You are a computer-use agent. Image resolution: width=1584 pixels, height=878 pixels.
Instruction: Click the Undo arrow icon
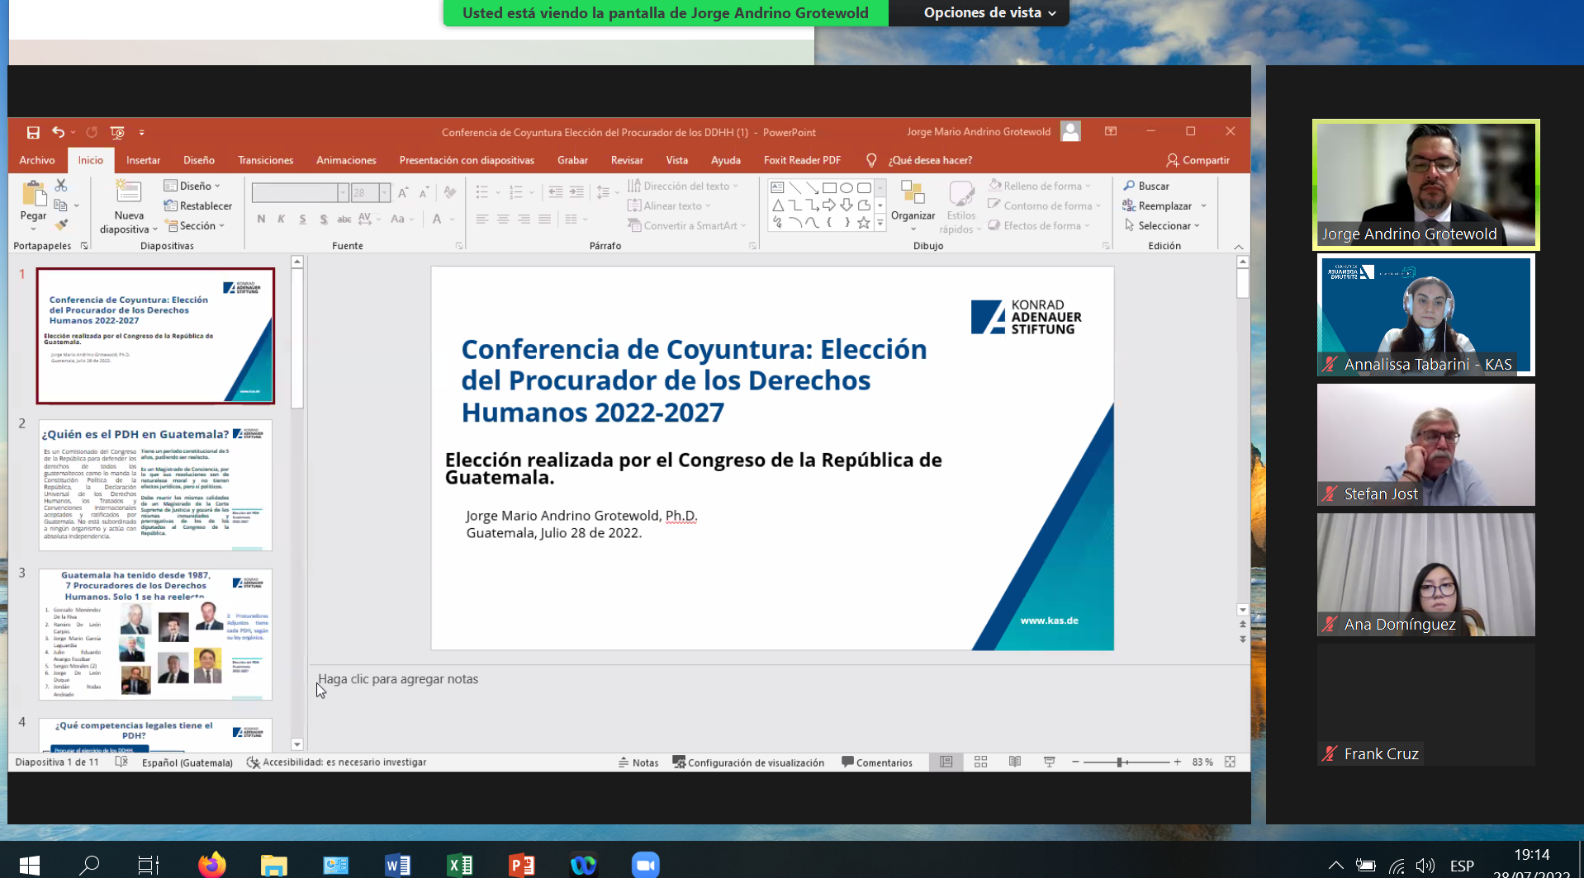coord(58,132)
